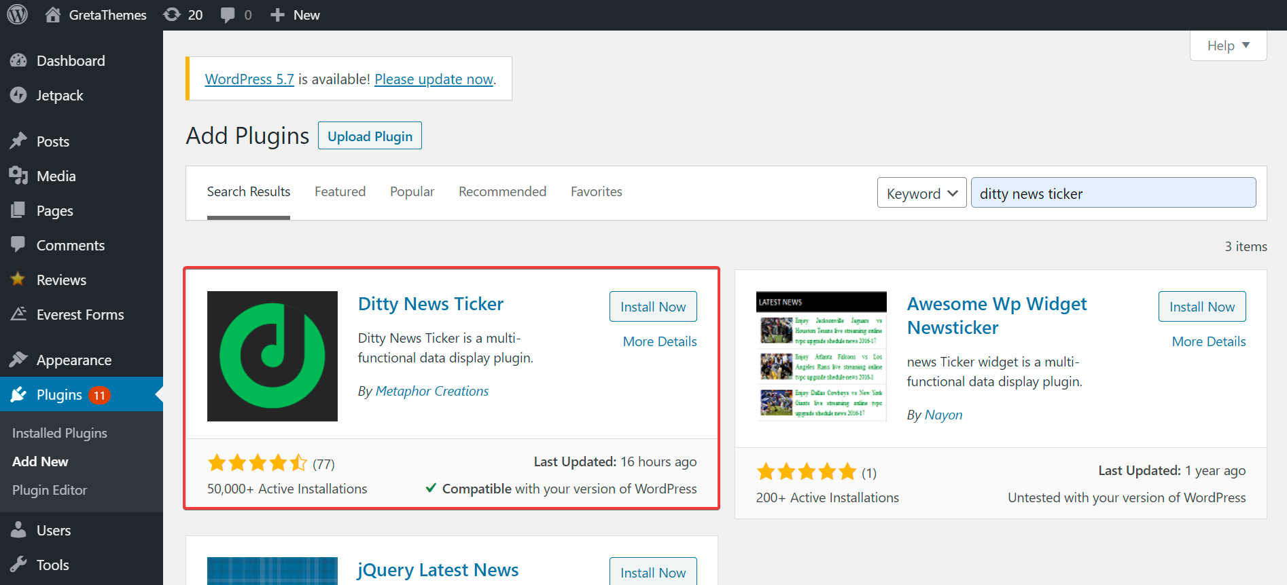The width and height of the screenshot is (1287, 585).
Task: Install Ditty News Ticker plugin now
Action: click(653, 307)
